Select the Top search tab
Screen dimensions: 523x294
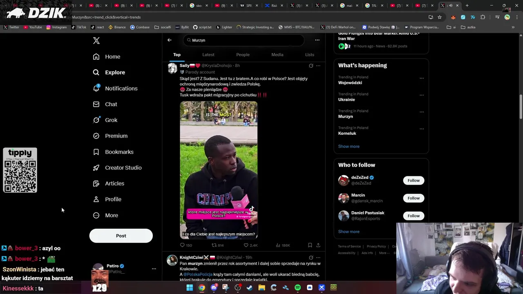point(177,55)
